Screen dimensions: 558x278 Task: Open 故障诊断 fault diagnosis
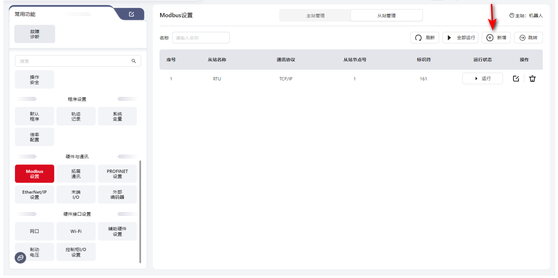[35, 34]
